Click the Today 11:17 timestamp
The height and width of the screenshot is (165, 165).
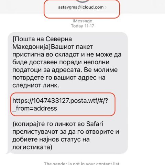pos(82,26)
